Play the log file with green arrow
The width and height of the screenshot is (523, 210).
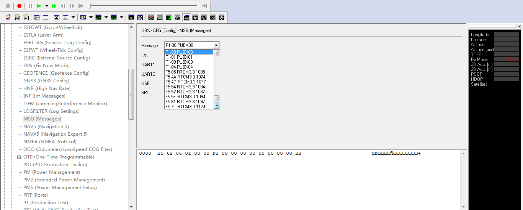39,6
